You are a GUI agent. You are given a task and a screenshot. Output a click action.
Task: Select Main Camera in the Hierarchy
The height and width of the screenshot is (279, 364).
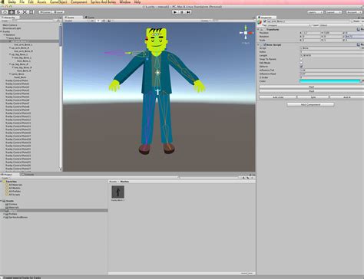point(10,25)
